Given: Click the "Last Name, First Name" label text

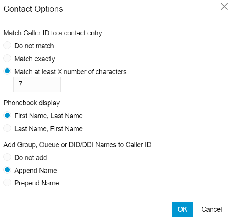Looking at the screenshot, I should pyautogui.click(x=49, y=129).
